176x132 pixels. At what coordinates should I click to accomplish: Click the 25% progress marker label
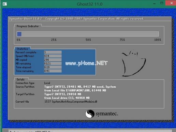pyautogui.click(x=54, y=40)
